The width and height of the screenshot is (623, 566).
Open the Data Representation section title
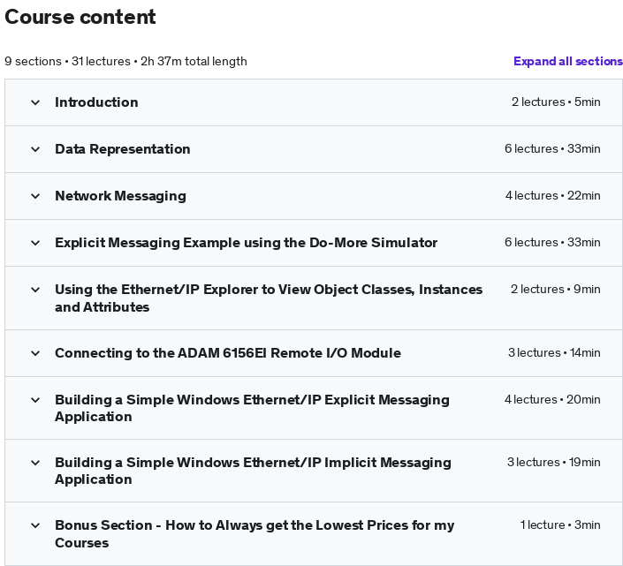pyautogui.click(x=122, y=149)
